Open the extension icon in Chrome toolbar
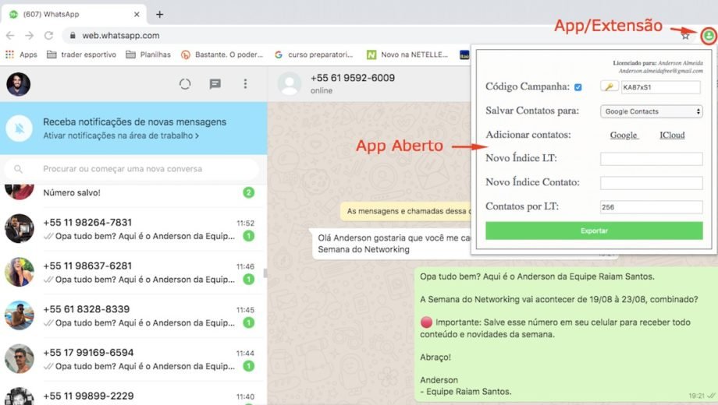The height and width of the screenshot is (405, 718). click(x=709, y=36)
